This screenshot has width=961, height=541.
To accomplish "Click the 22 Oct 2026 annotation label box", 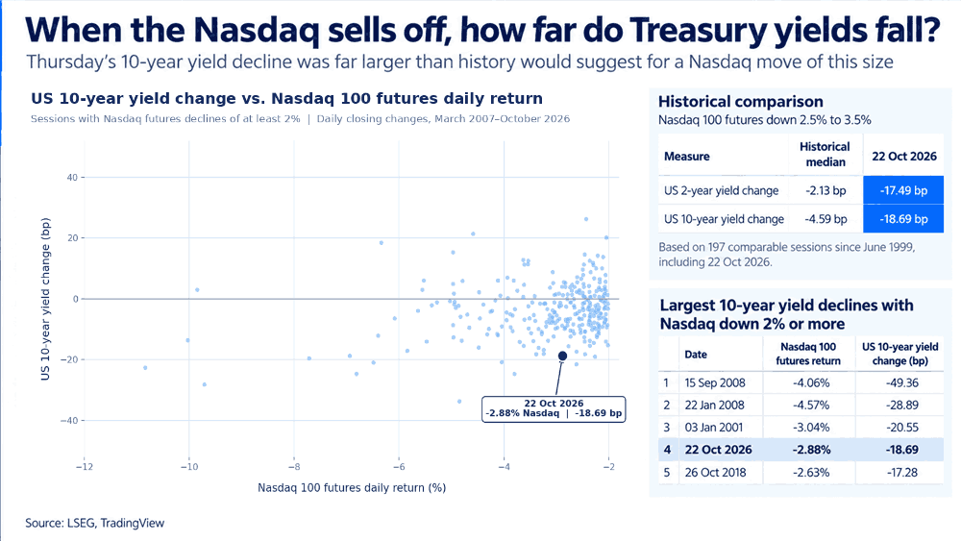I will pos(554,408).
